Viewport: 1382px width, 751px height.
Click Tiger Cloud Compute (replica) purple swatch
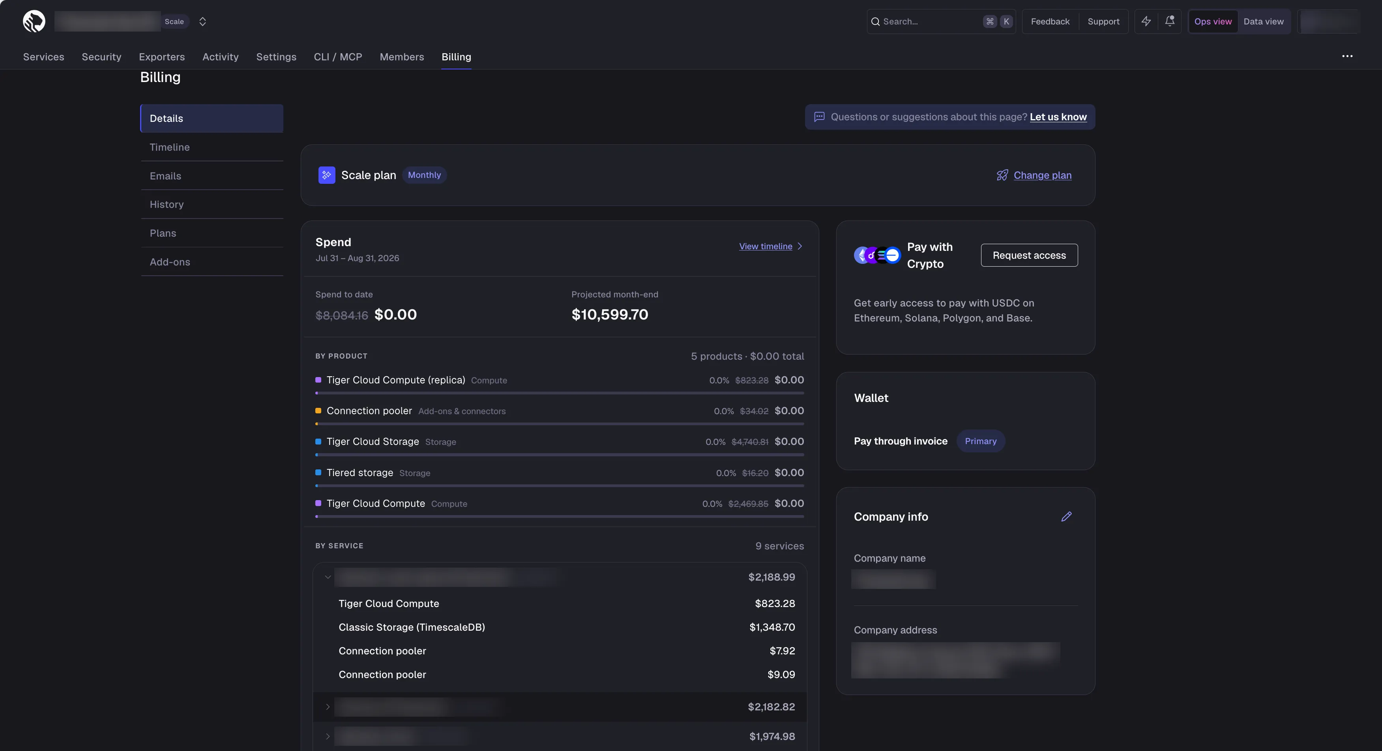coord(318,380)
